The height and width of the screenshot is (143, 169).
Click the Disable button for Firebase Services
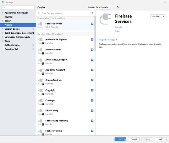pos(156,16)
